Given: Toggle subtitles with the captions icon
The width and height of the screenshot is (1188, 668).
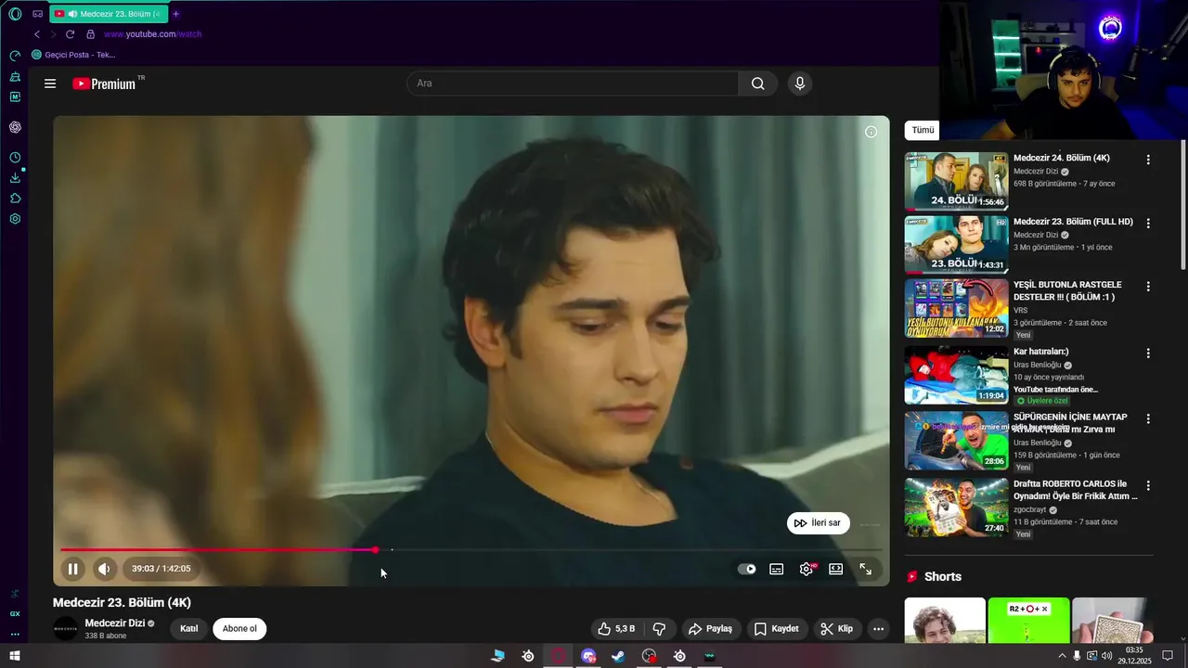Looking at the screenshot, I should [777, 569].
